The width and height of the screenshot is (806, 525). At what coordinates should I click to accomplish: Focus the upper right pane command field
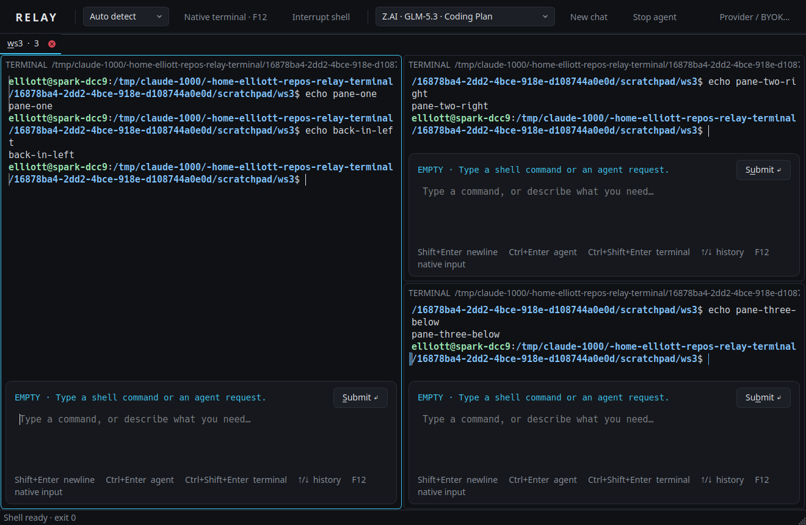[x=604, y=212]
